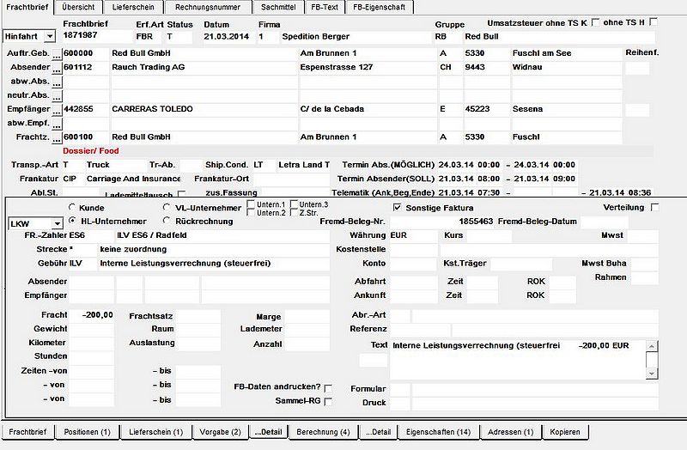Click ...Detail button after Vorgabe
Screen dimensions: 687x450
pyautogui.click(x=269, y=432)
